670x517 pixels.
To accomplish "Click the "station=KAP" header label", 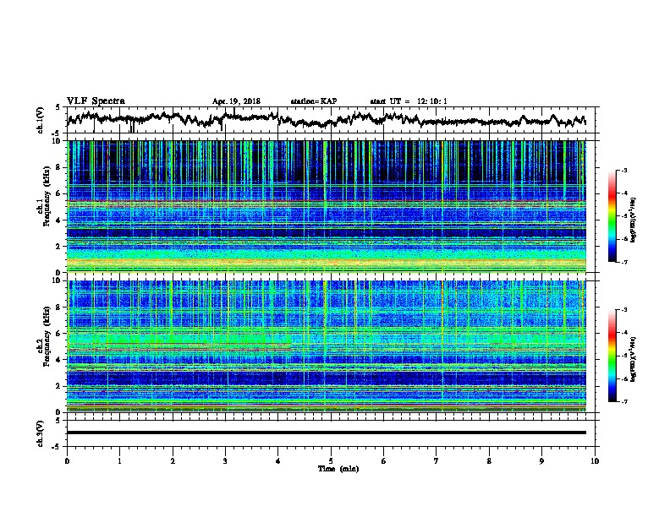I will pyautogui.click(x=314, y=101).
